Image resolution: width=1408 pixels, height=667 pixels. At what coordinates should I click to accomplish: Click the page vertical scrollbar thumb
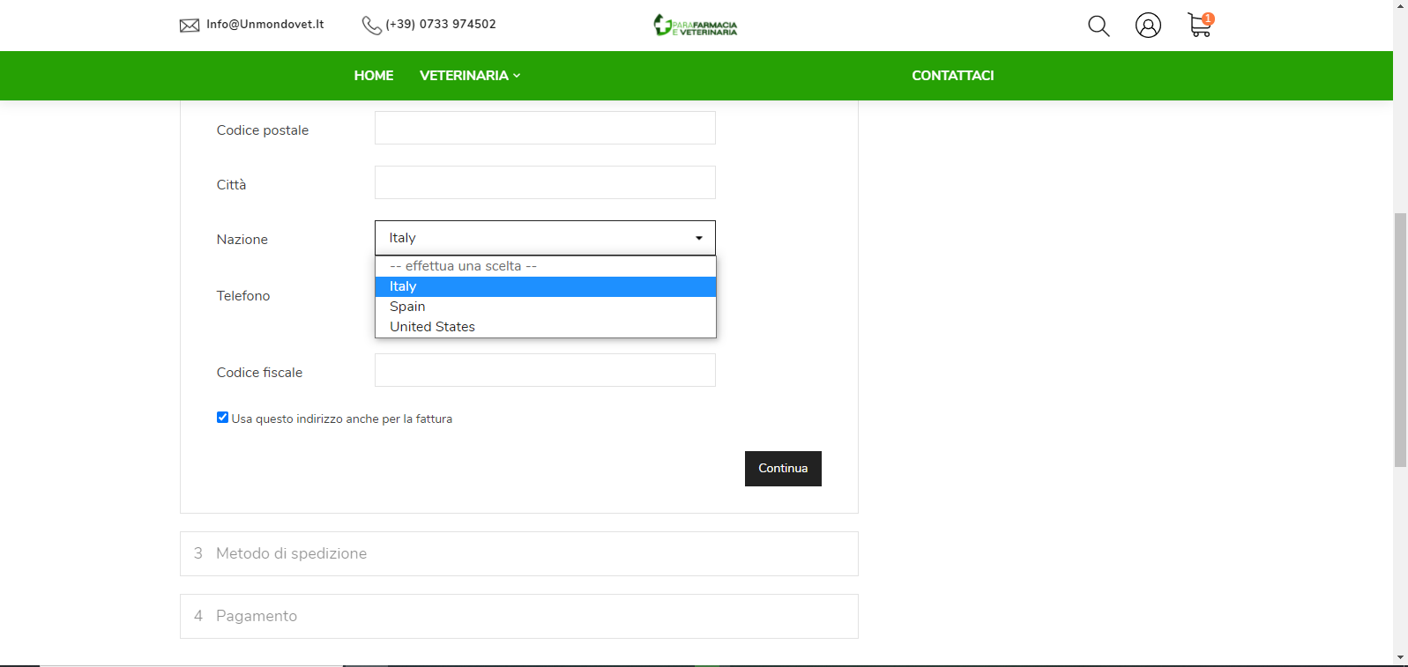point(1400,339)
